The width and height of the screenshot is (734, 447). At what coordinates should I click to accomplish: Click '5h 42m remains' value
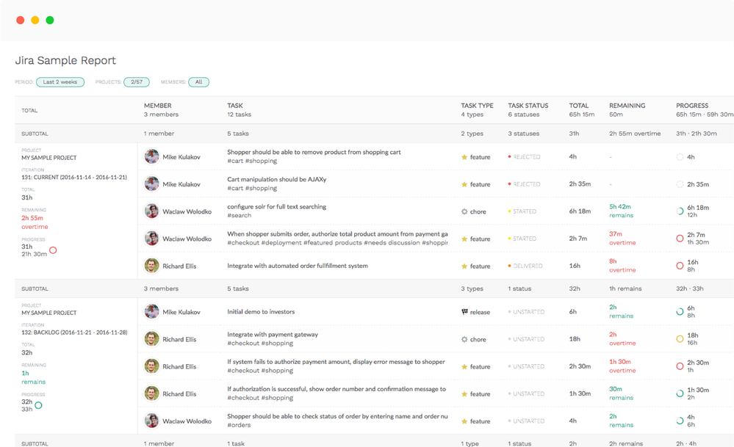click(621, 211)
